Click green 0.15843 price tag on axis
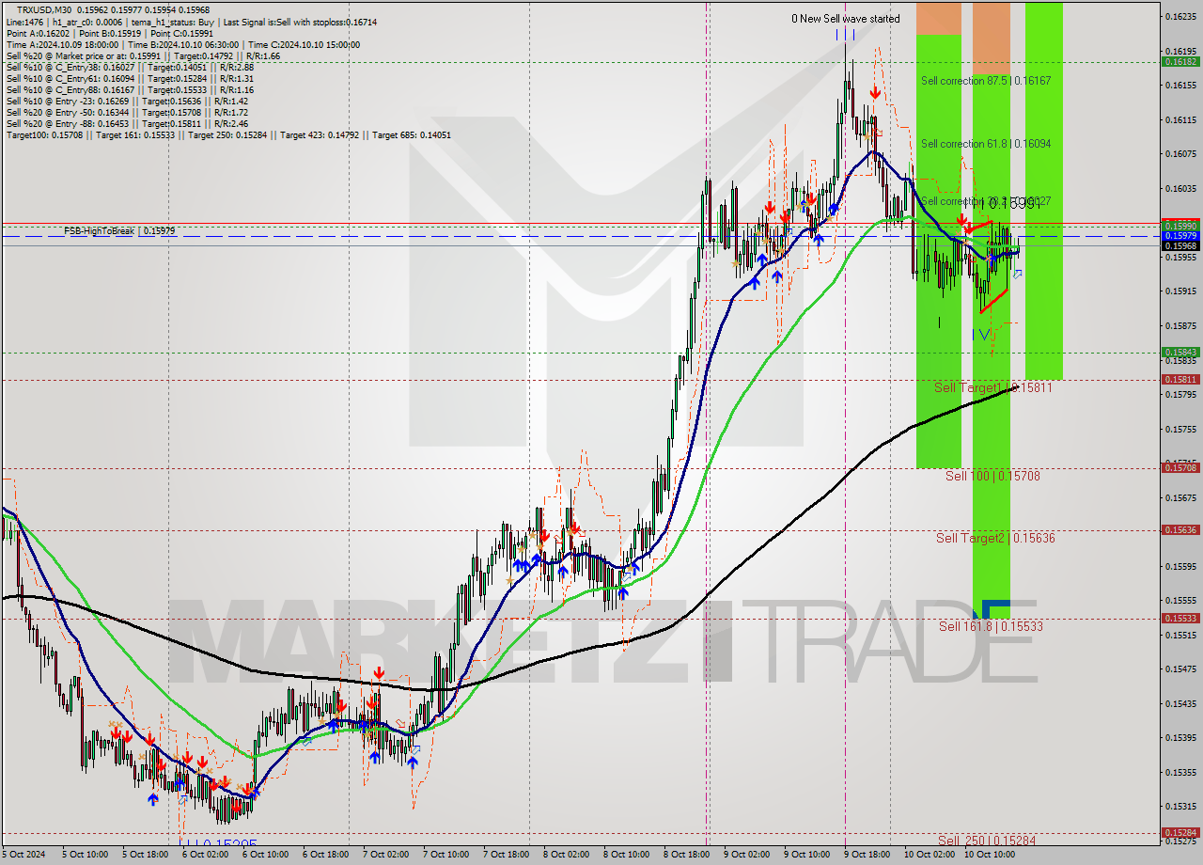 tap(1180, 353)
